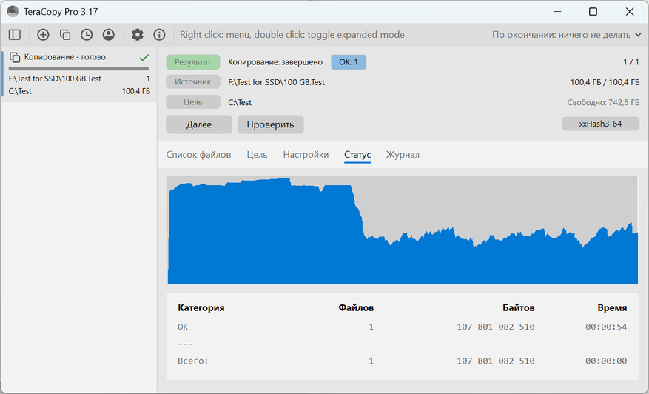
Task: Click the user account icon
Action: 109,35
